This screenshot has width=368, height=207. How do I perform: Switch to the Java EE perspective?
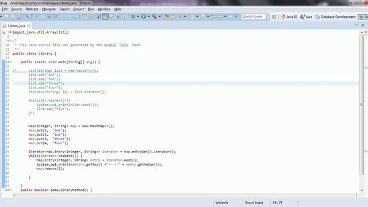[289, 17]
